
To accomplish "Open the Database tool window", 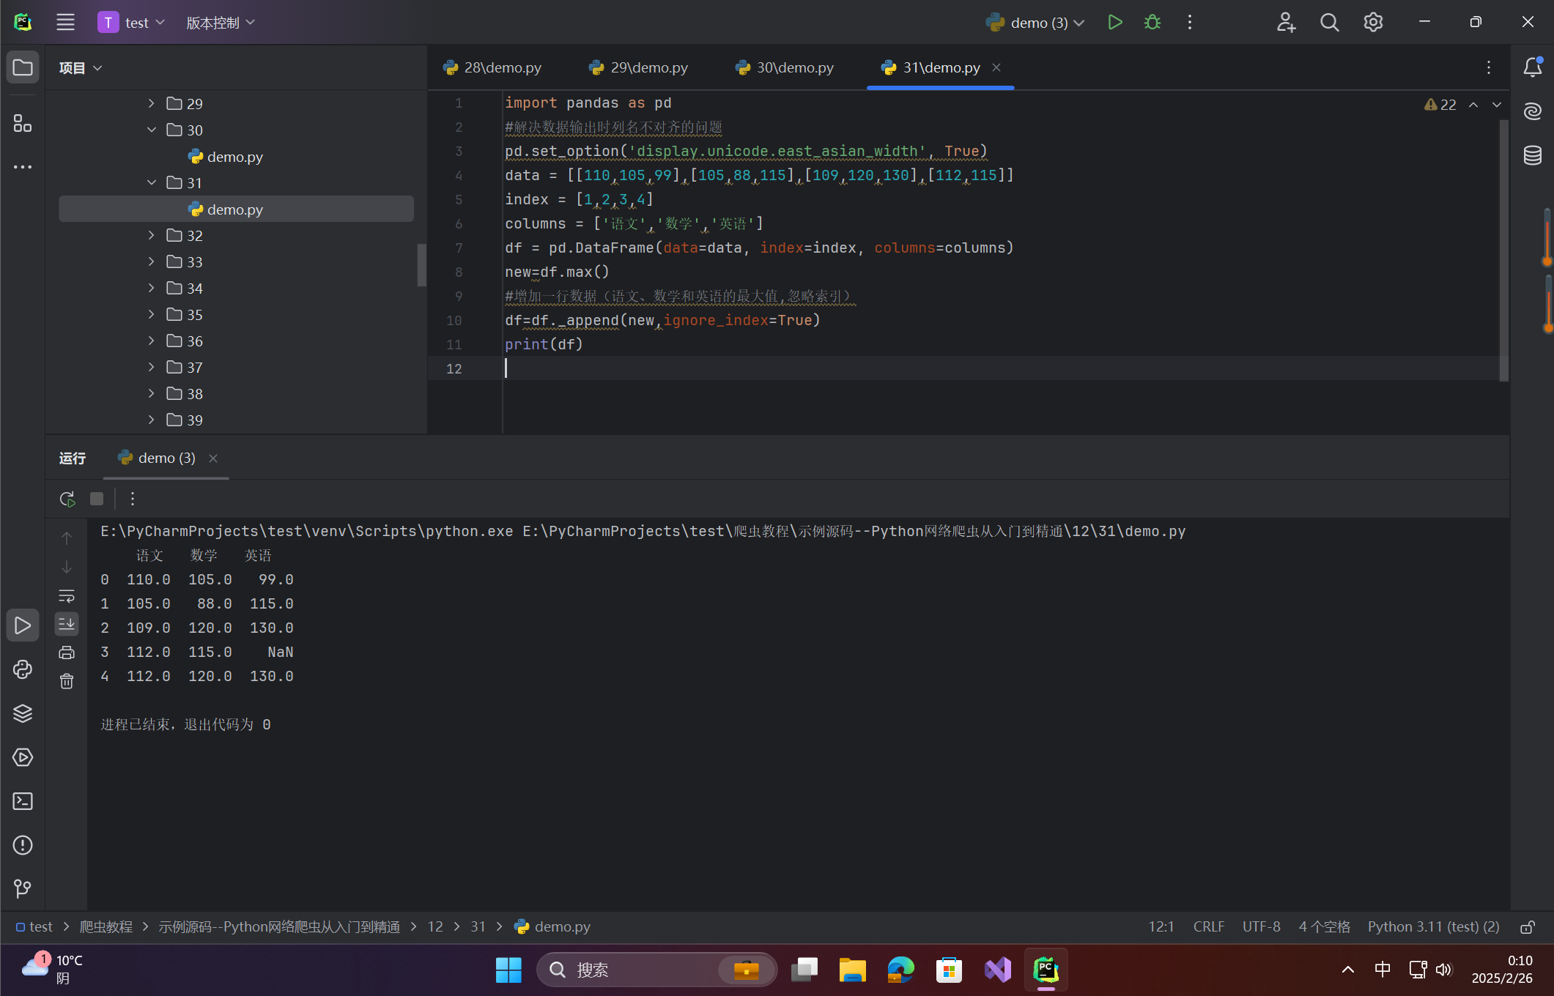I will click(1532, 155).
